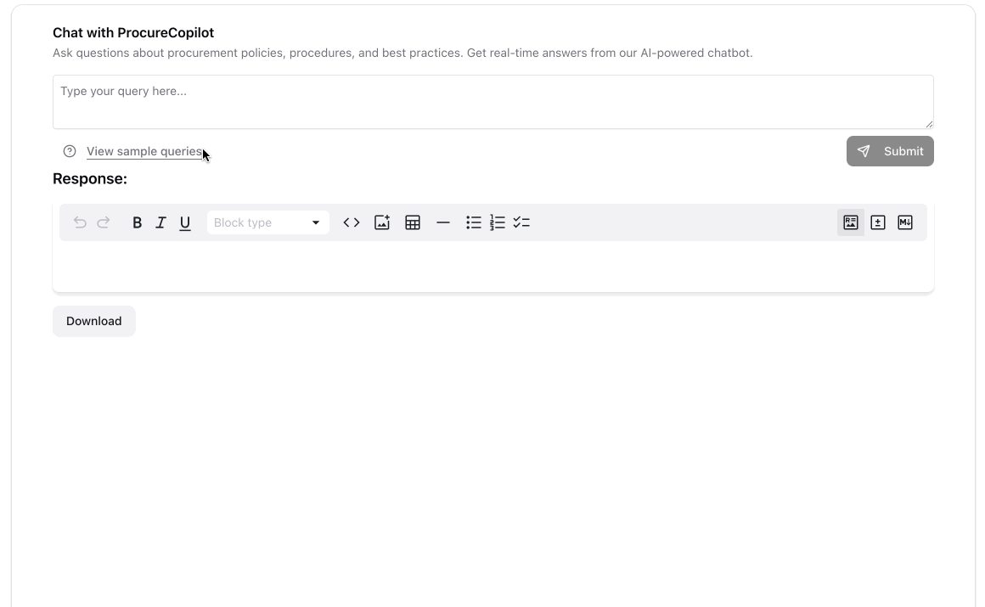The height and width of the screenshot is (607, 985).
Task: Click the query text input box
Action: click(x=492, y=102)
